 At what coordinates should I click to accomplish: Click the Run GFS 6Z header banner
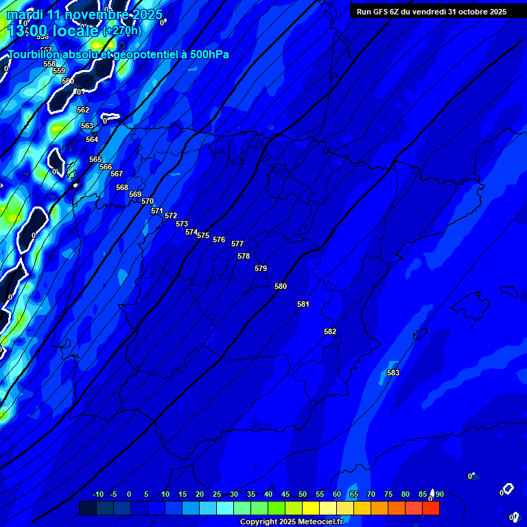432,12
